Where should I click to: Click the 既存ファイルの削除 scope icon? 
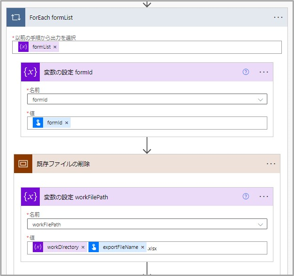pos(23,164)
